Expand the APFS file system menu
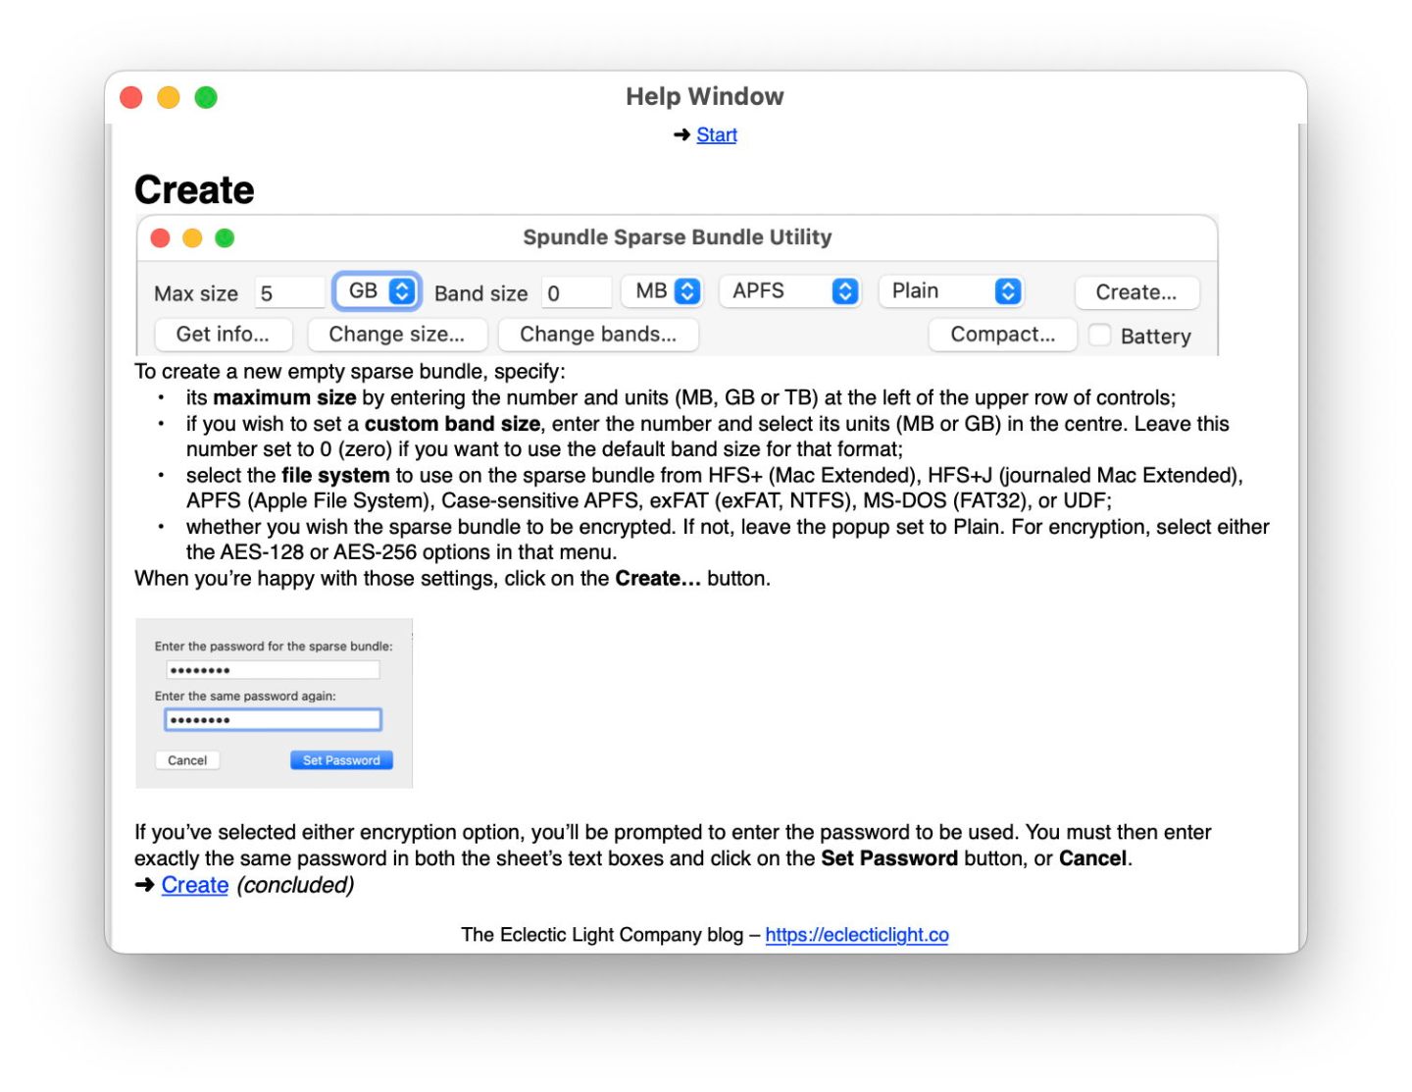 790,291
